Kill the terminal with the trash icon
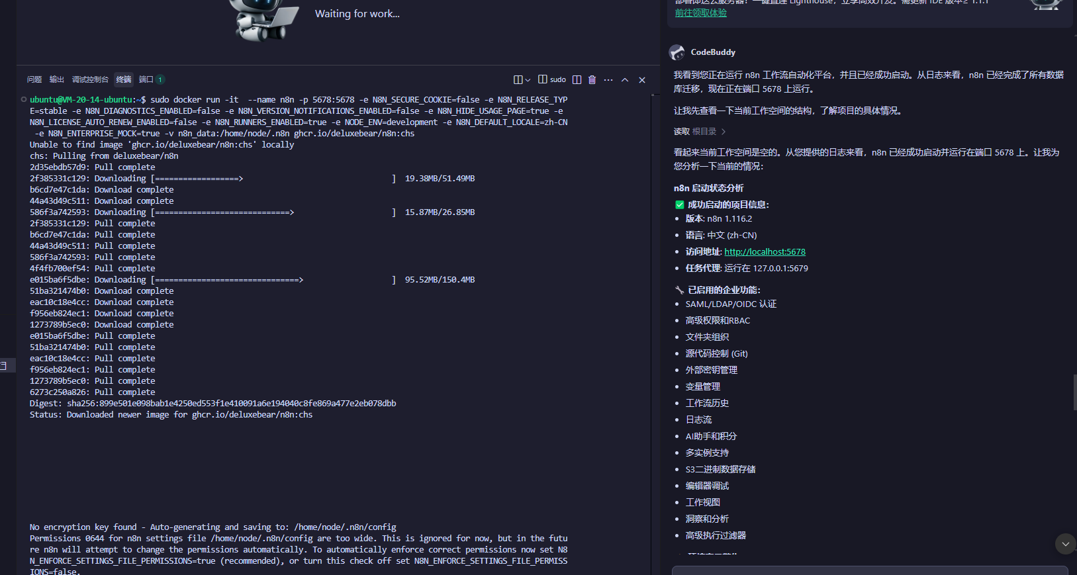Image resolution: width=1077 pixels, height=575 pixels. [592, 79]
